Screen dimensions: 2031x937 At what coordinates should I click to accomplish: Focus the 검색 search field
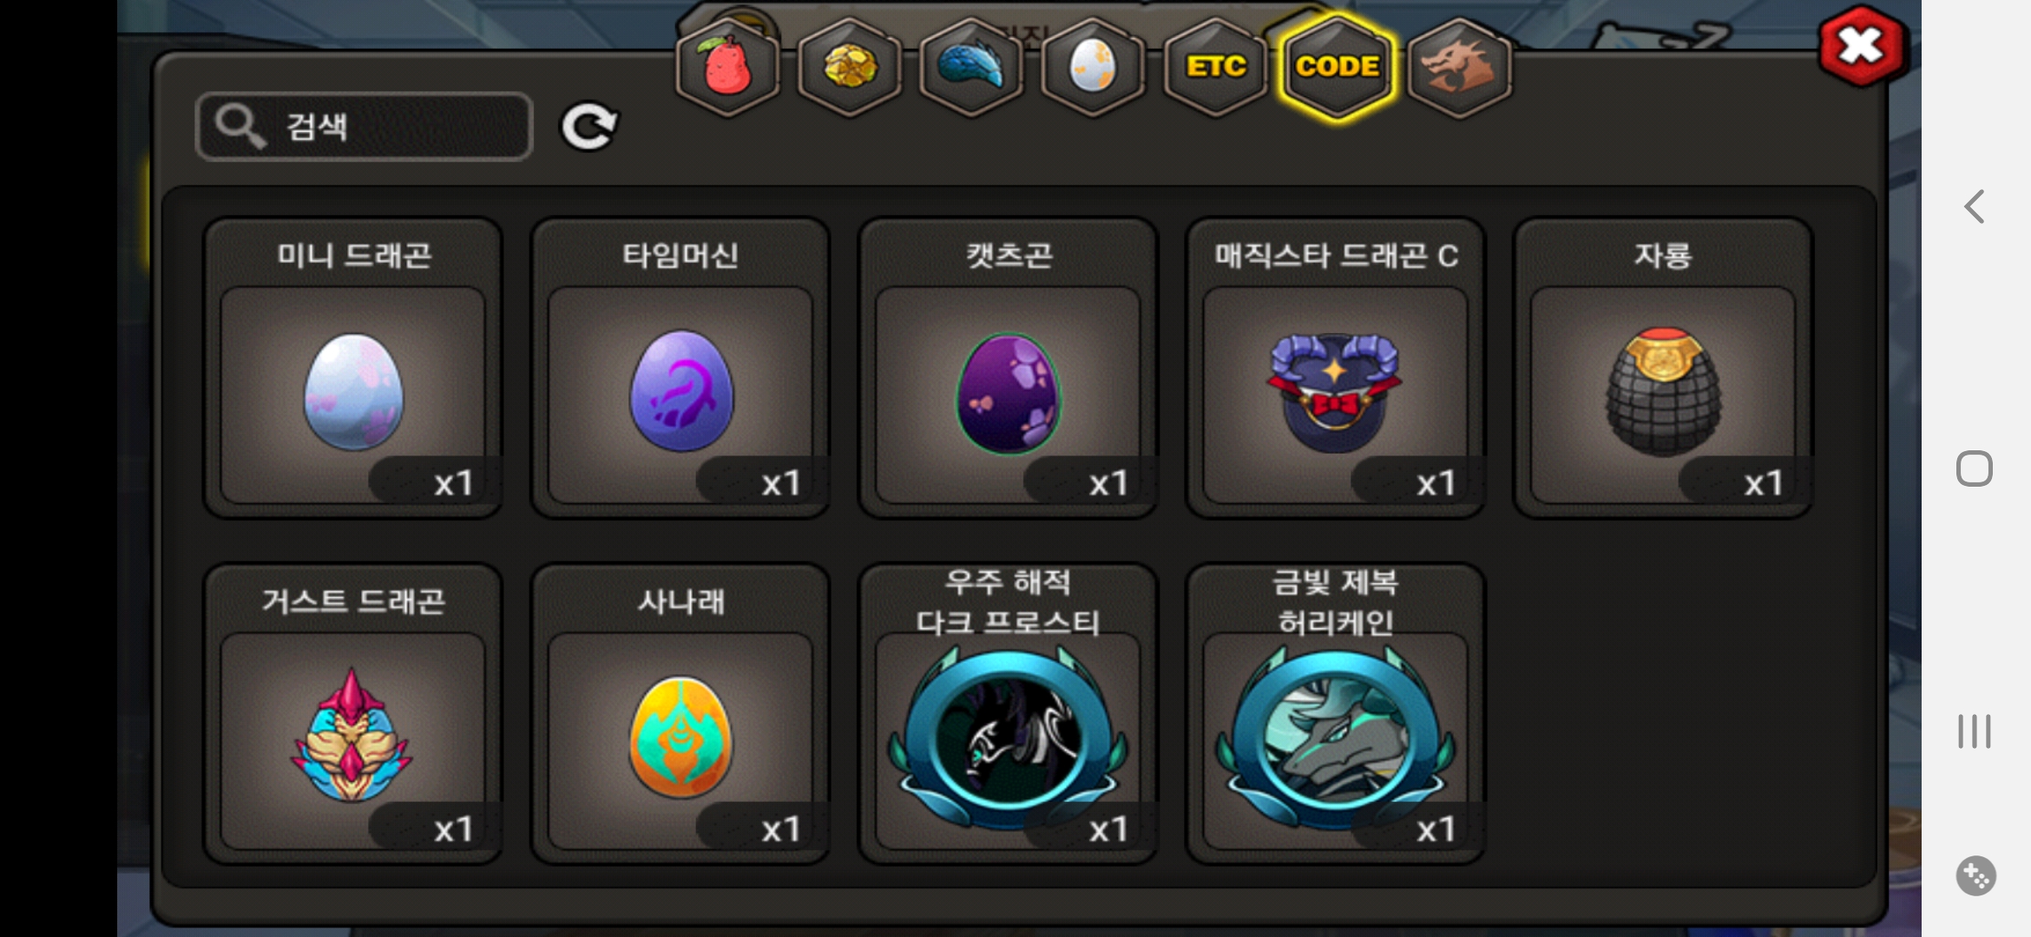click(x=364, y=127)
